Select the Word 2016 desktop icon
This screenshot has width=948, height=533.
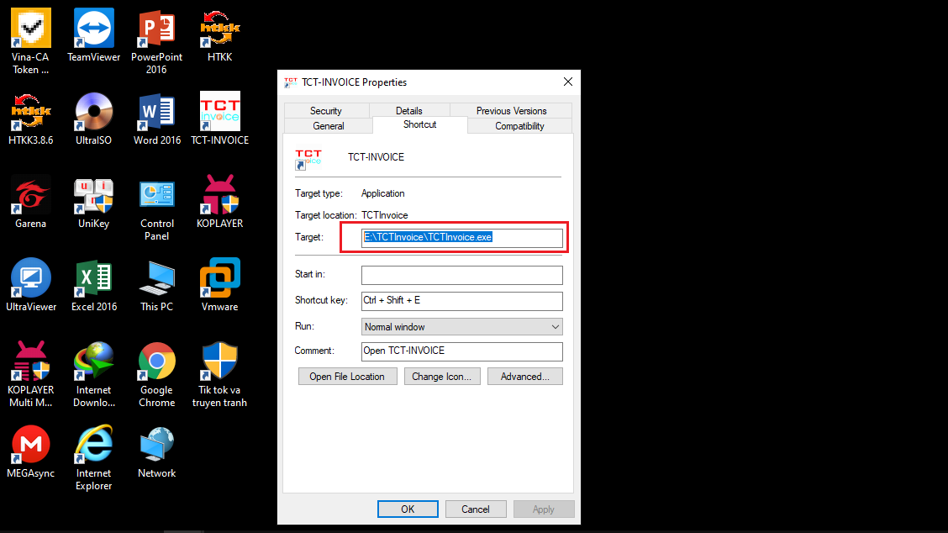(x=156, y=119)
